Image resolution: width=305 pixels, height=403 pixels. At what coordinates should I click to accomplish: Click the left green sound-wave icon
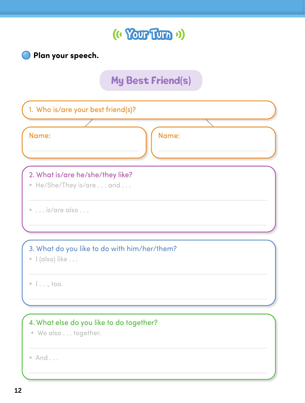click(x=118, y=35)
